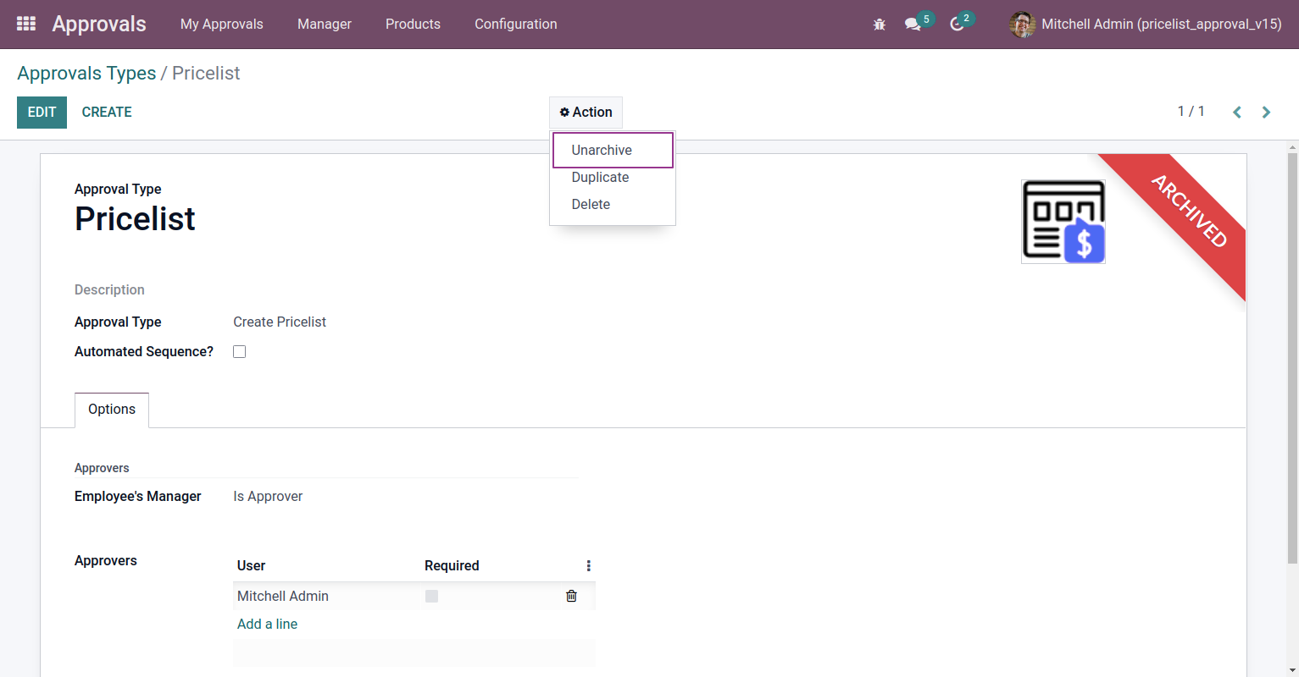The width and height of the screenshot is (1299, 677).
Task: Open My Approvals menu
Action: tap(222, 24)
